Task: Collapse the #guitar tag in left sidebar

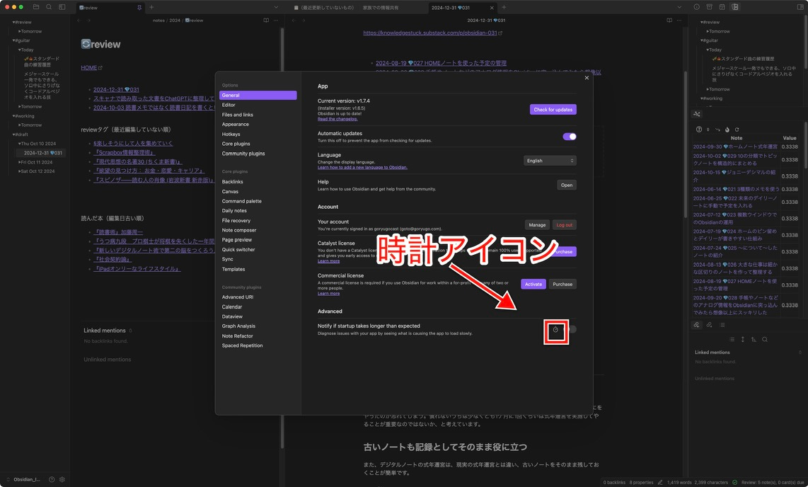Action: pos(21,40)
